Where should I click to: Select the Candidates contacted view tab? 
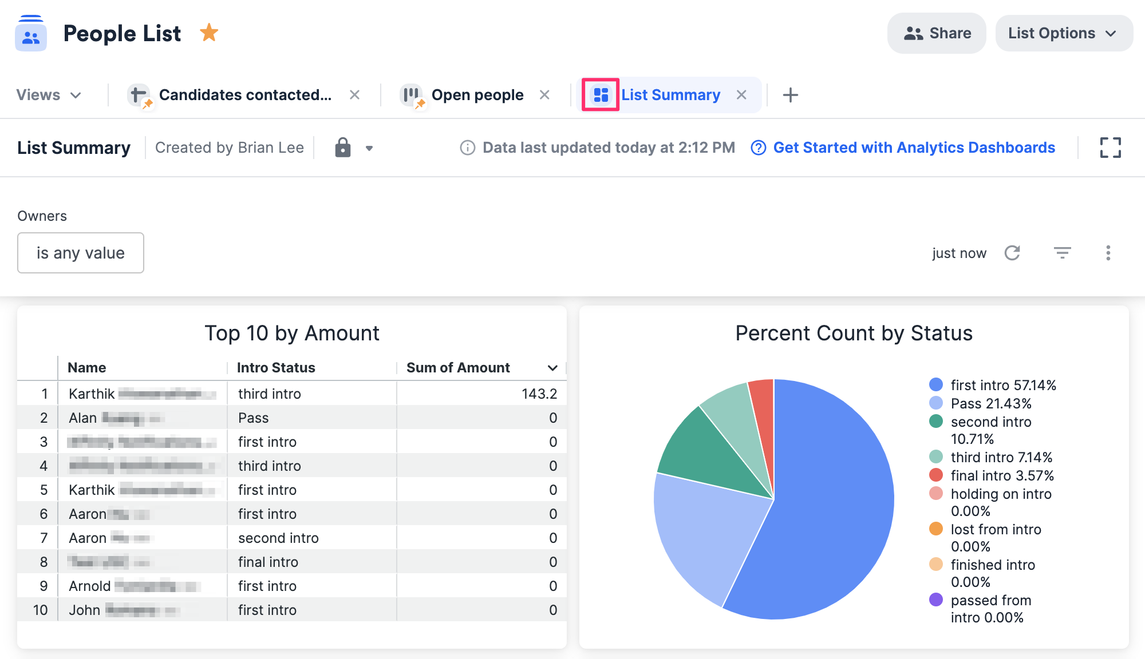click(x=245, y=94)
